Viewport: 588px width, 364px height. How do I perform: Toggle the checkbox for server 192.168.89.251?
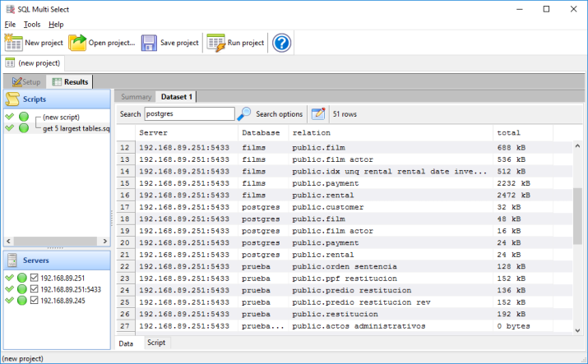tap(35, 278)
